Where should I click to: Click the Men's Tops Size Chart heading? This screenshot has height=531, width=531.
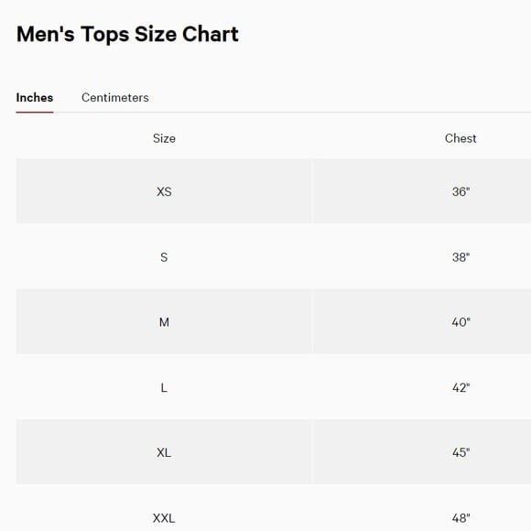pyautogui.click(x=127, y=34)
